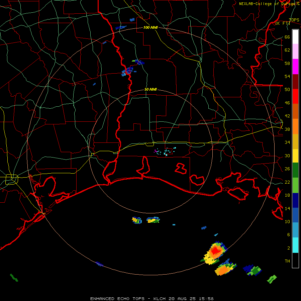Click the small light green echo at bottom right
Viewport: 301px width, 301px height.
pyautogui.click(x=272, y=279)
